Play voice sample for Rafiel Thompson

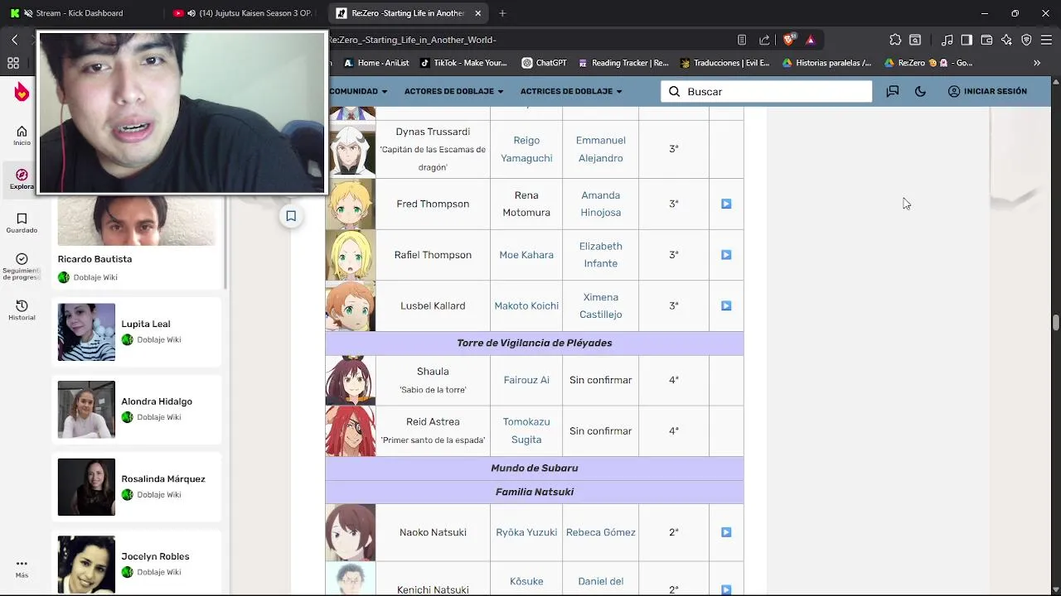(726, 255)
